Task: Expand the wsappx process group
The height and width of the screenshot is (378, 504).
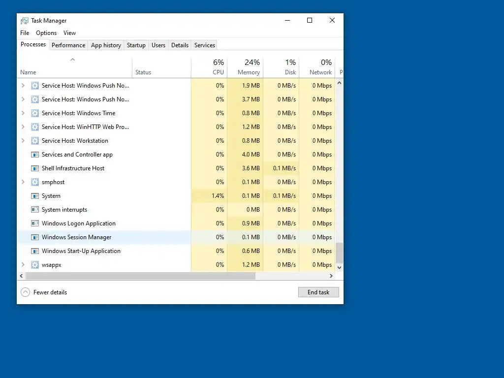Action: click(x=23, y=265)
